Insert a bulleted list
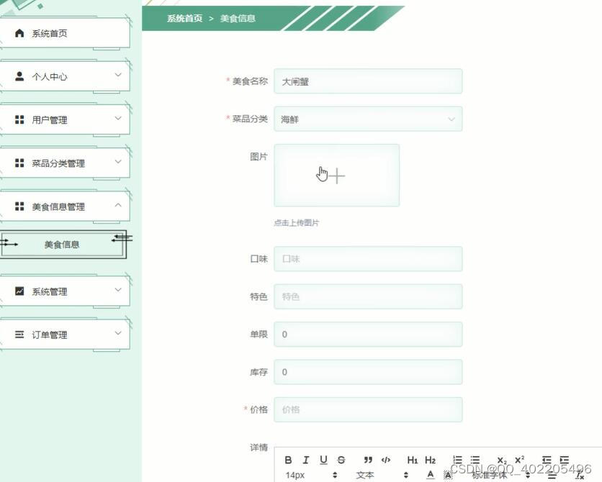The image size is (602, 482). coord(475,460)
